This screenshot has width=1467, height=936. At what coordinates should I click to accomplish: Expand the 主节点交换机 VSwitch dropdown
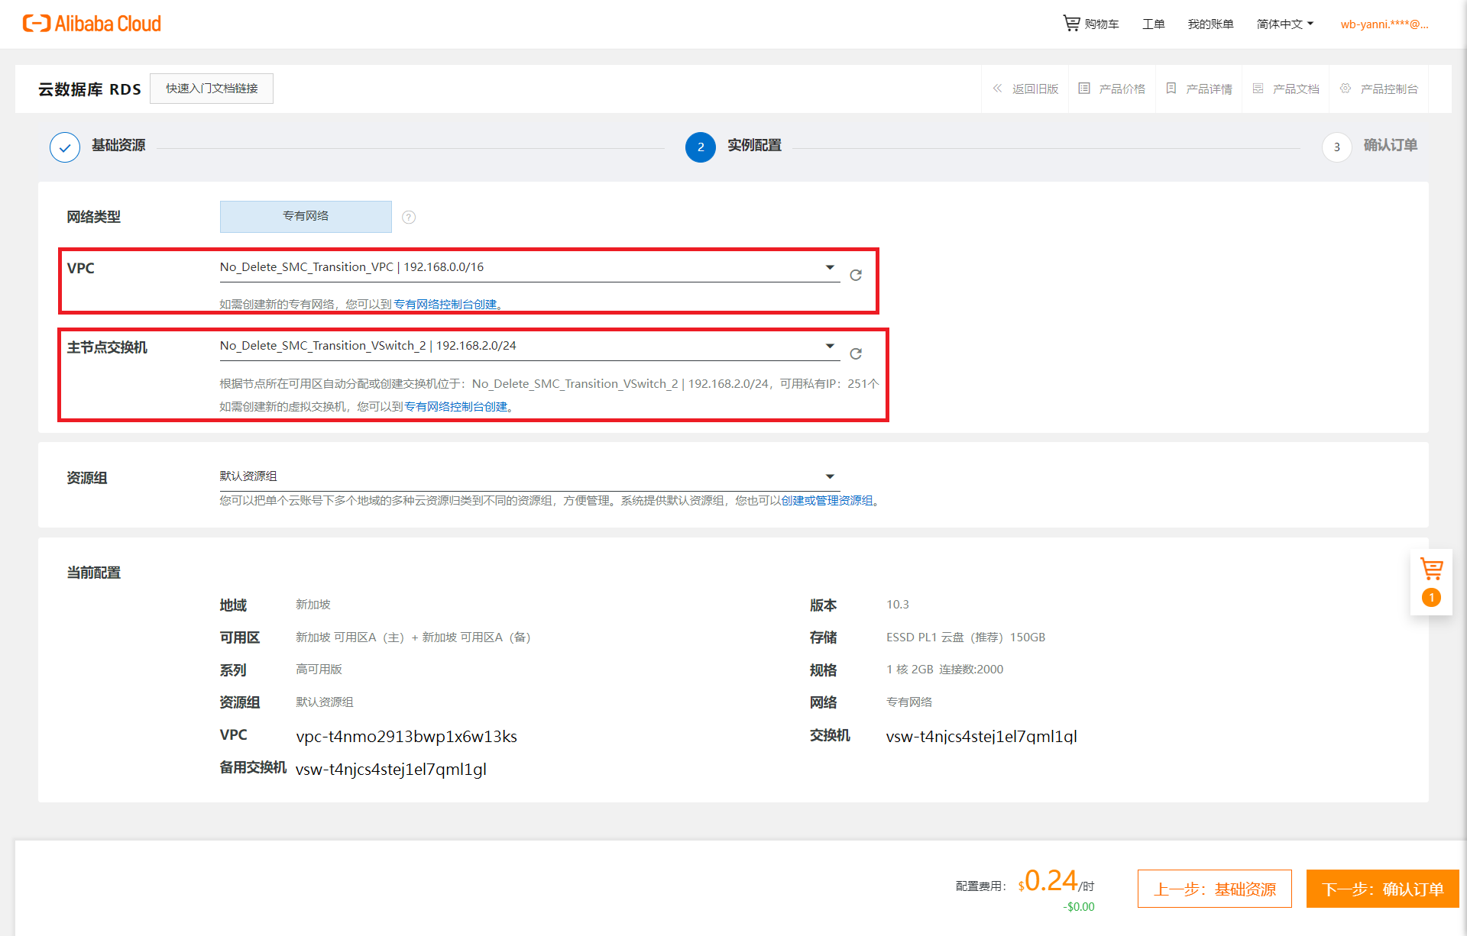(x=830, y=346)
